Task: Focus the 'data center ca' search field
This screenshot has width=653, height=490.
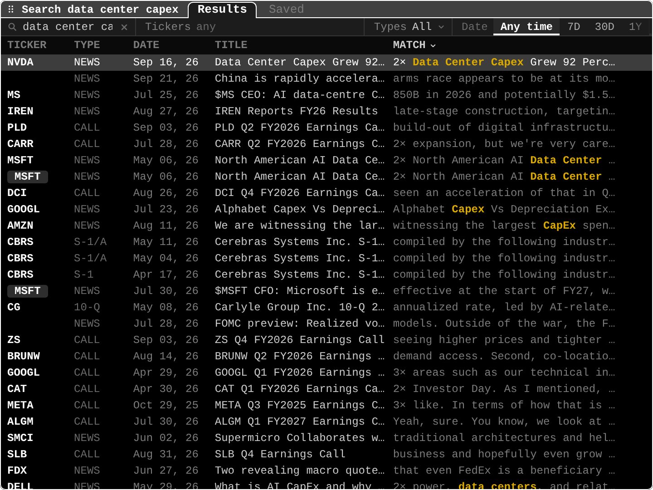Action: pyautogui.click(x=68, y=27)
